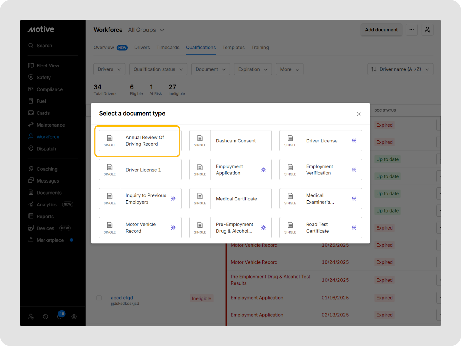Open the help question mark icon
This screenshot has height=346, width=461.
click(45, 317)
